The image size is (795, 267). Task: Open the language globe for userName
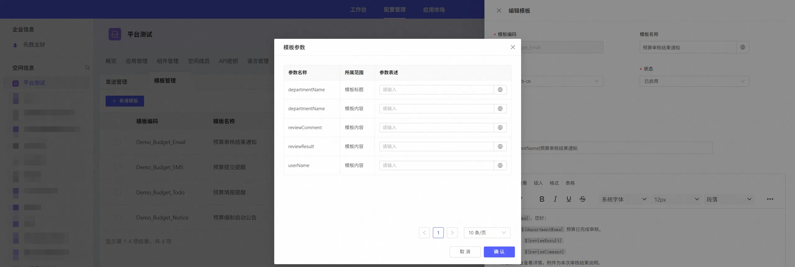[x=500, y=165]
